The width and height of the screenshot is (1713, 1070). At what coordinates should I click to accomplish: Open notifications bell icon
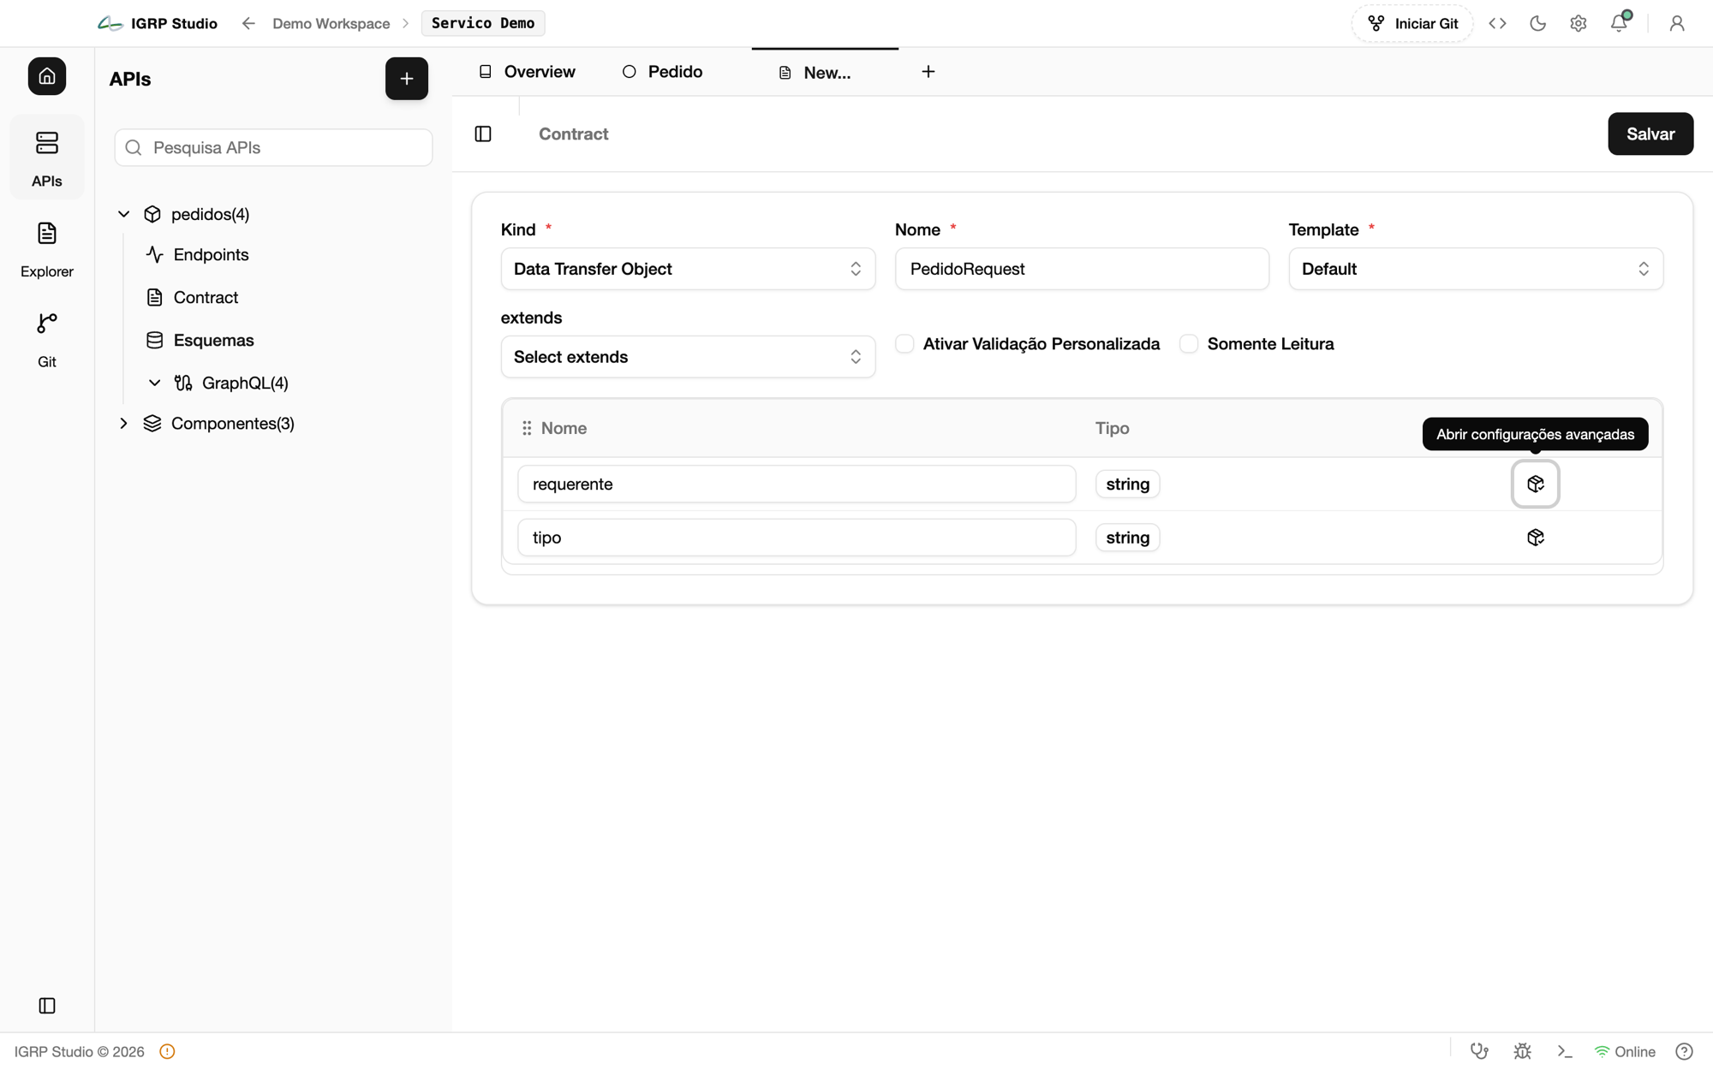(1619, 23)
